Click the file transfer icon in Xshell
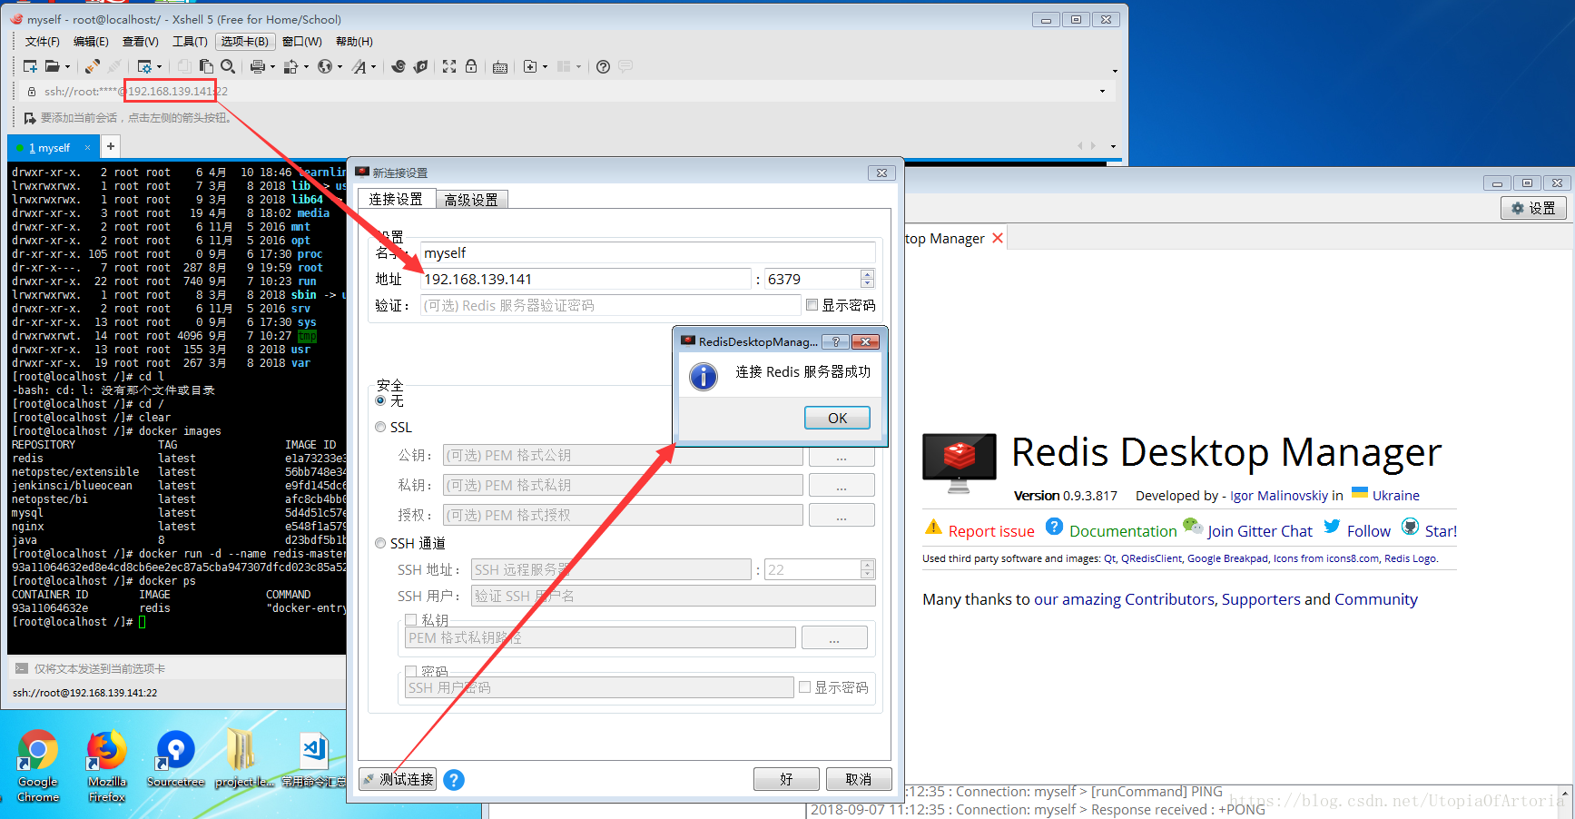Viewport: 1575px width, 819px height. tap(291, 66)
